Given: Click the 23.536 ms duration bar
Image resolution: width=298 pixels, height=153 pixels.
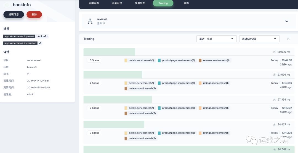Looking at the screenshot, I should 113,75.
